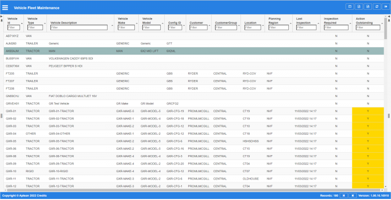
Task: Expand the left side panel arrow
Action: pyautogui.click(x=1, y=17)
